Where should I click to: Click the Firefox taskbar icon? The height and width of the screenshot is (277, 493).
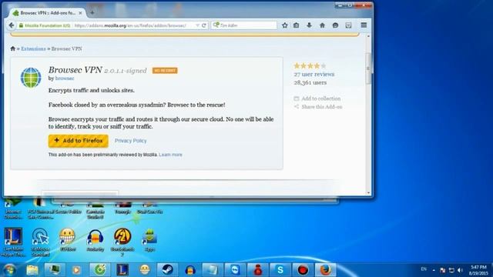pyautogui.click(x=325, y=270)
